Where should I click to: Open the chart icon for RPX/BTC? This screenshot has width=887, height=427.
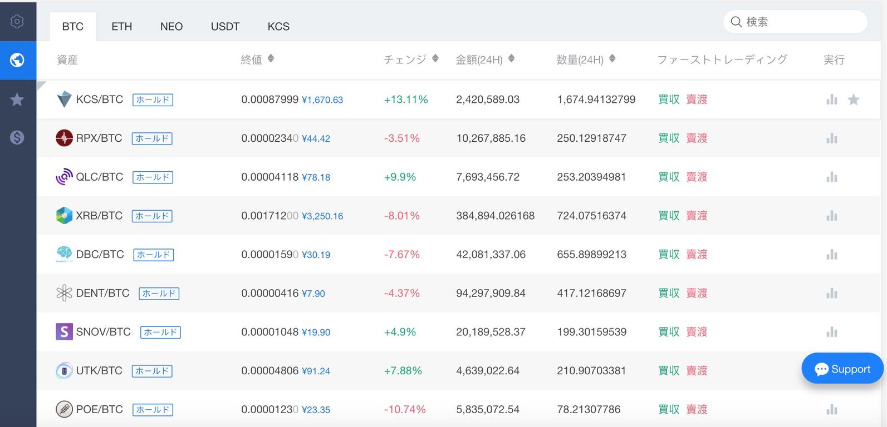[832, 138]
